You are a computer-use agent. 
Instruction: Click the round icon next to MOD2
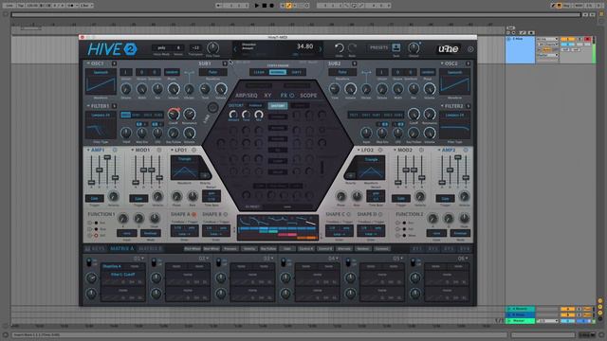click(421, 150)
